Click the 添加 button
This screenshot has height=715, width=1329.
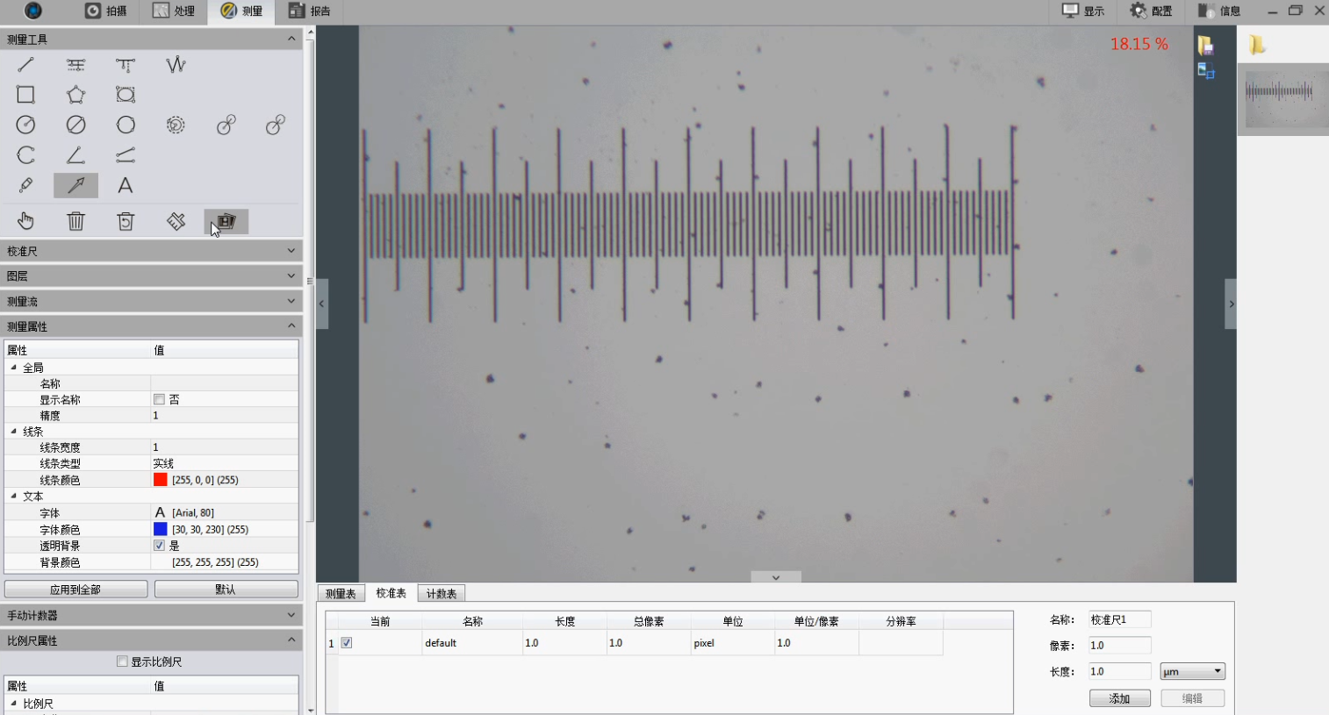click(1119, 698)
